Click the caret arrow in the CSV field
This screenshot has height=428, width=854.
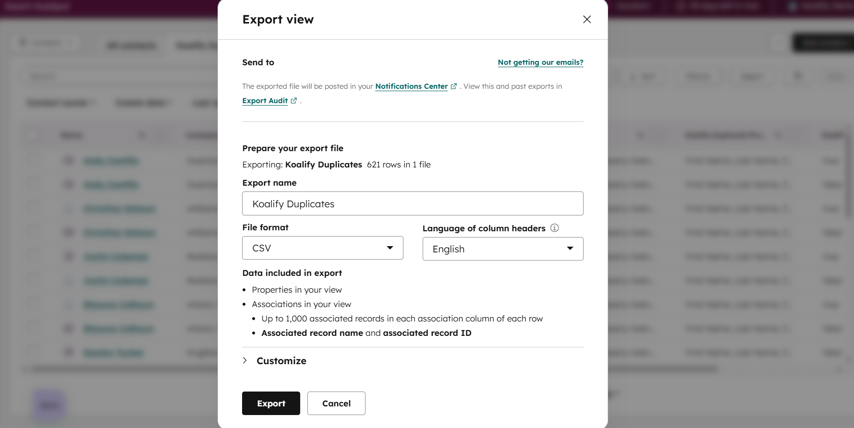pyautogui.click(x=390, y=248)
